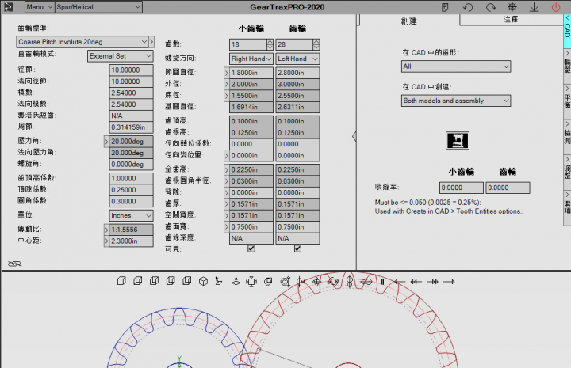
Task: Click the redo arrow in the title bar
Action: tap(491, 7)
